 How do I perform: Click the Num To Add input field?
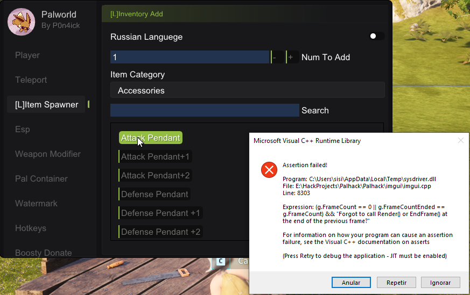(x=190, y=57)
